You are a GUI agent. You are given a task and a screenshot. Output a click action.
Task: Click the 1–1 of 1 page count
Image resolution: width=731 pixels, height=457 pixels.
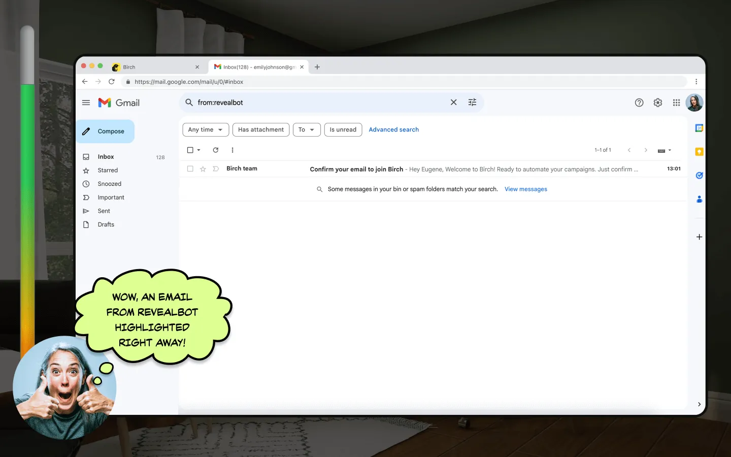tap(603, 150)
